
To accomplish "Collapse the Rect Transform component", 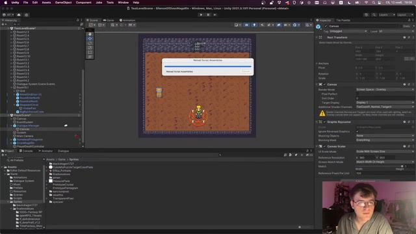I will 317,38.
